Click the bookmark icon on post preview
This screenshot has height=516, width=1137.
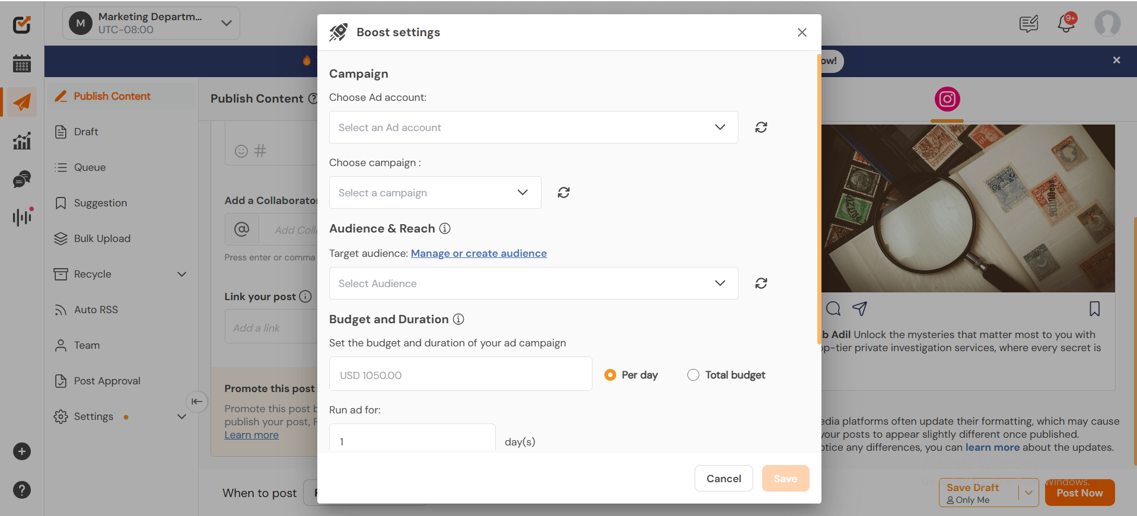1095,308
